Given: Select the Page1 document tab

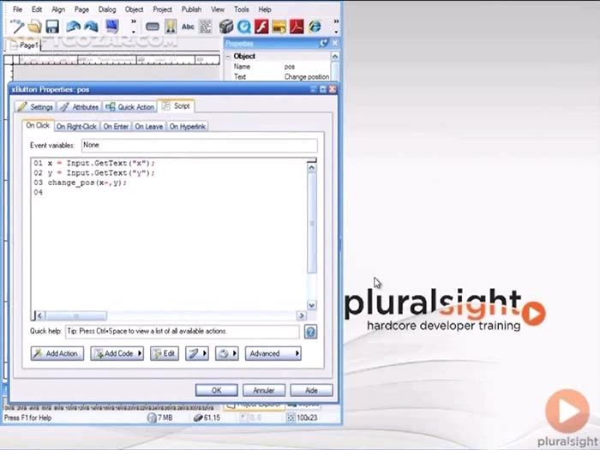Looking at the screenshot, I should tap(24, 45).
